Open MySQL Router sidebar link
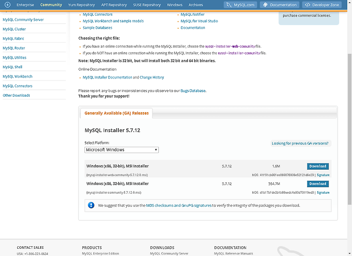The height and width of the screenshot is (256, 352). 14,48
